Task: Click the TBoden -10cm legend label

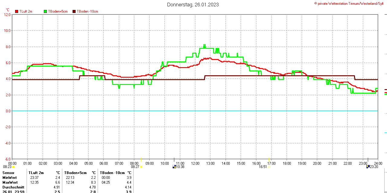Action: click(87, 11)
